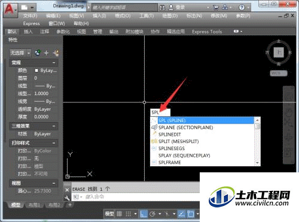Toggle the grid display status icon
The width and height of the screenshot is (299, 222).
point(119,214)
